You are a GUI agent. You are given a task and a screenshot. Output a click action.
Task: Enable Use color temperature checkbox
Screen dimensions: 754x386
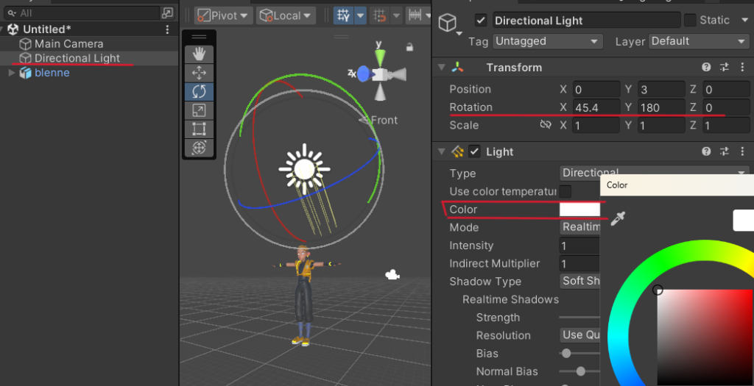click(565, 191)
